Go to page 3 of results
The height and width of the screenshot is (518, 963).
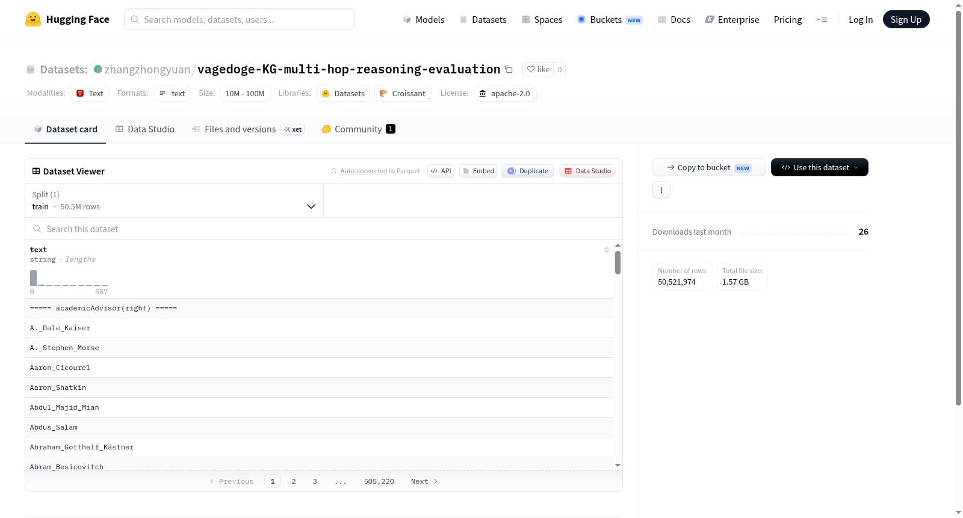[315, 481]
